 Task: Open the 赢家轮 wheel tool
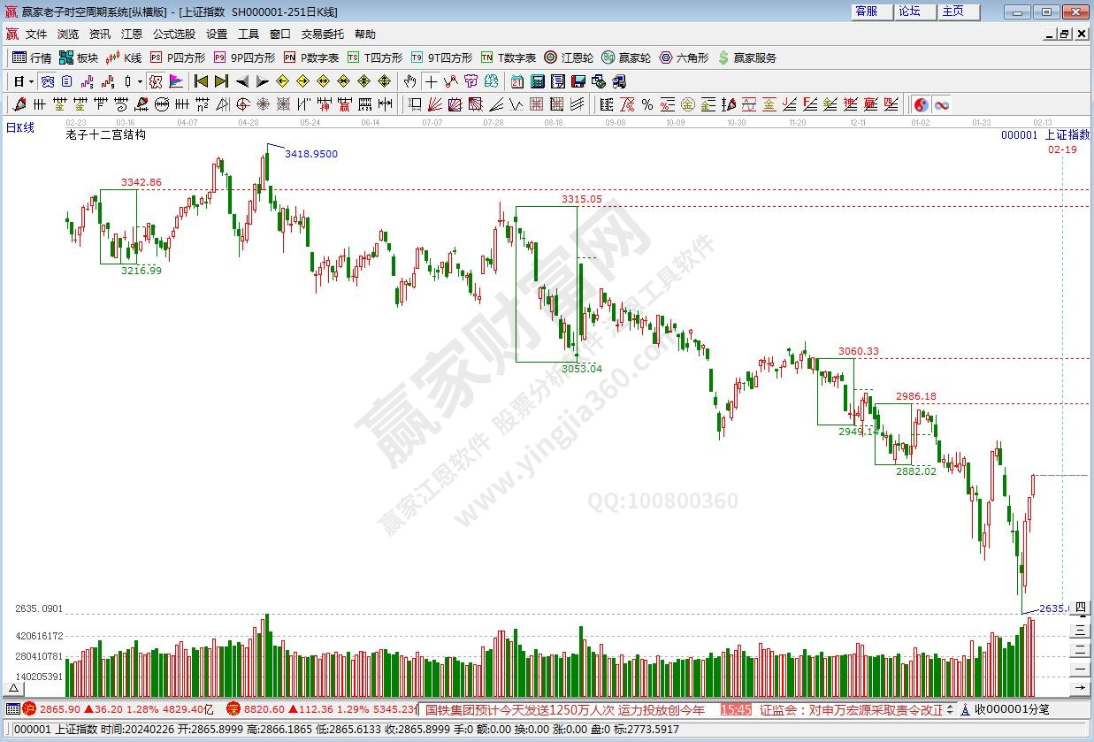coord(625,57)
